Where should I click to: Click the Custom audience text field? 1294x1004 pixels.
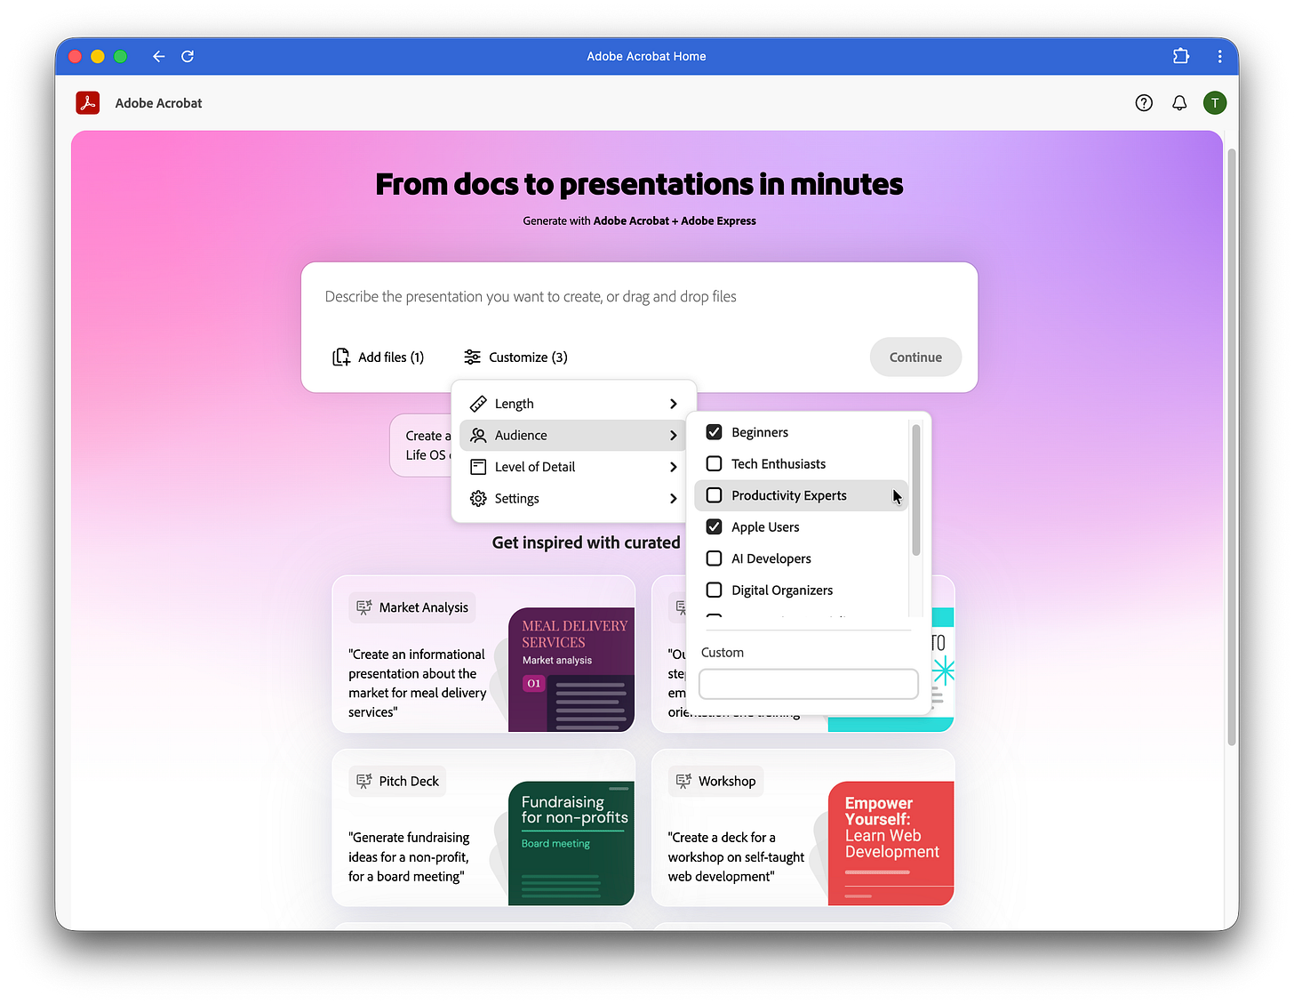coord(807,684)
